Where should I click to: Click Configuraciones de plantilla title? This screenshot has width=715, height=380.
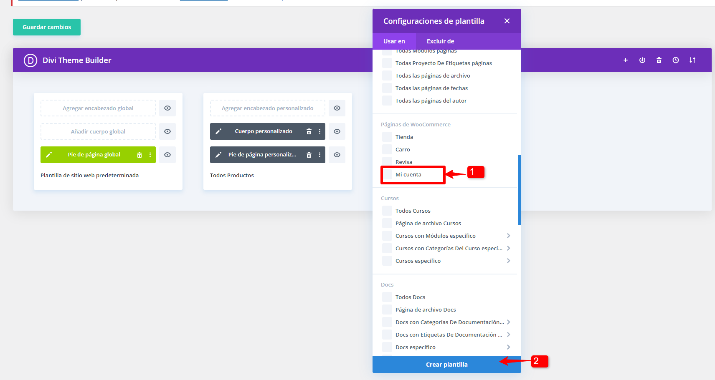pyautogui.click(x=434, y=21)
